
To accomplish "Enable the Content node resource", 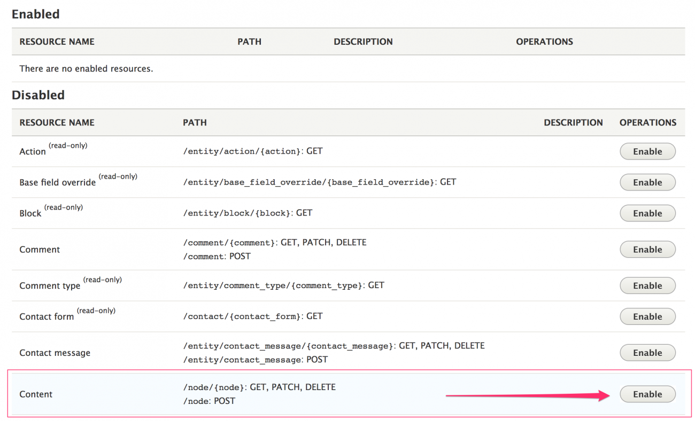I will click(647, 394).
